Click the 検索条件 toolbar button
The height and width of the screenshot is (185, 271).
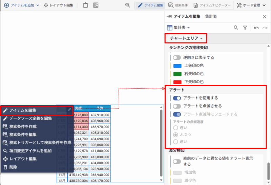[x=179, y=5]
